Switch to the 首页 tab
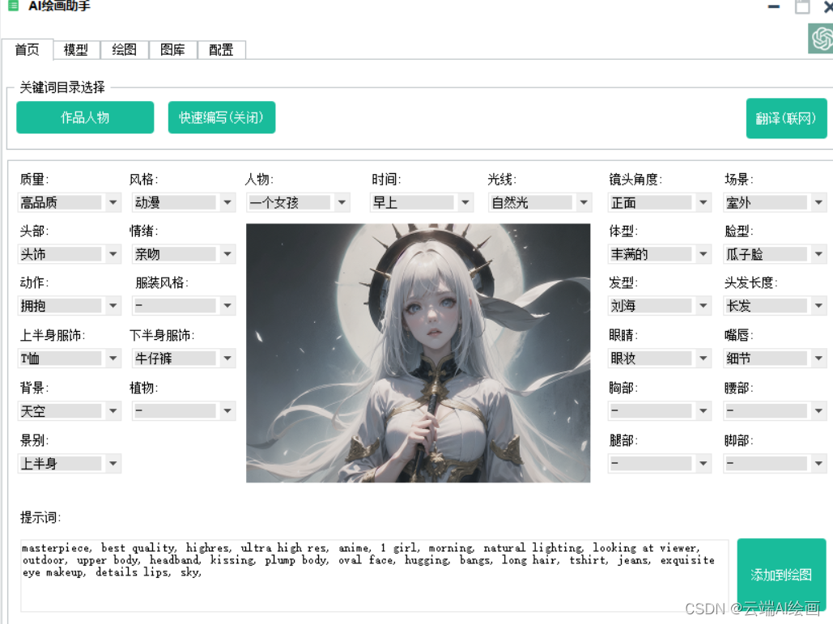Screen dimensions: 833x624 pos(27,50)
